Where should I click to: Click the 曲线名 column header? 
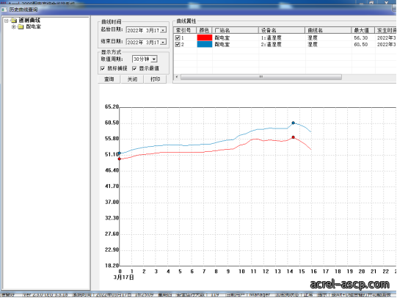coord(328,30)
